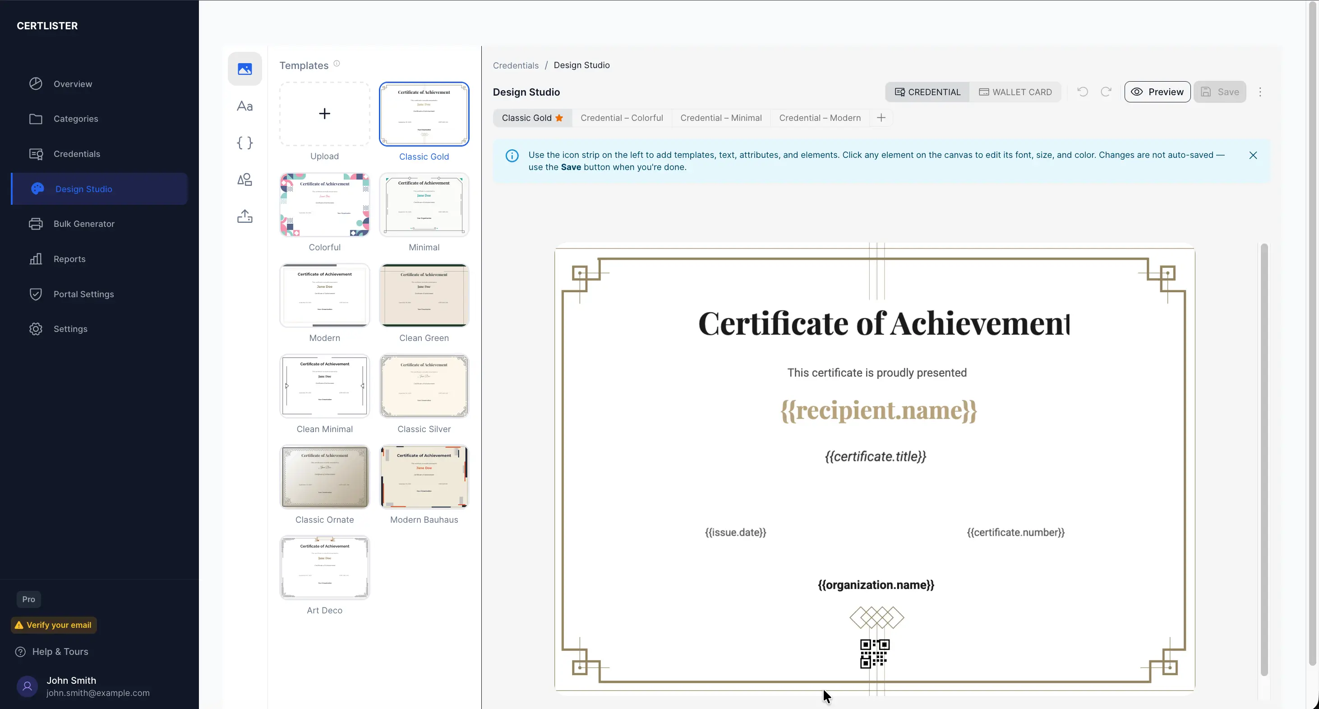Open the elements/shapes panel

244,179
